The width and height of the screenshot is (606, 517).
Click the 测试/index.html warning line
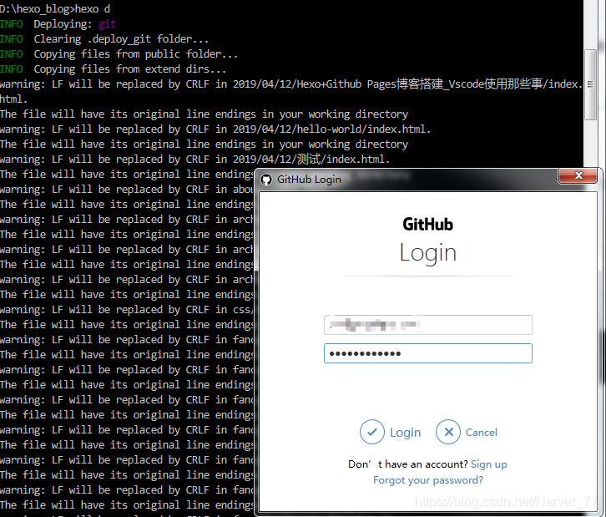tap(194, 160)
